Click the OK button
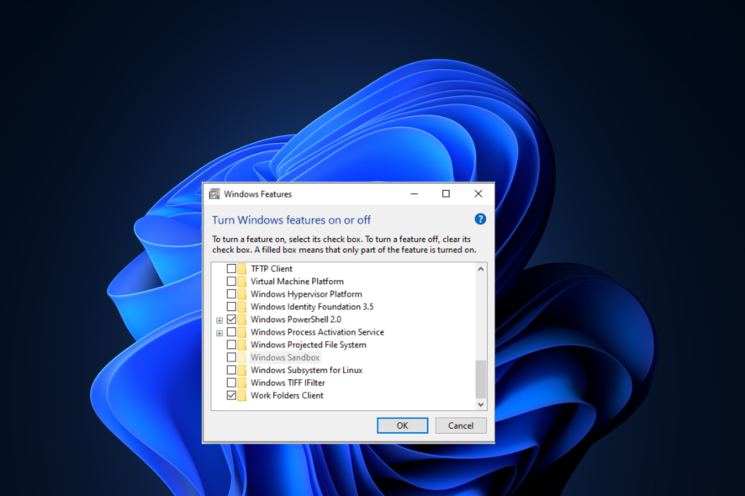The height and width of the screenshot is (496, 745). (x=403, y=425)
